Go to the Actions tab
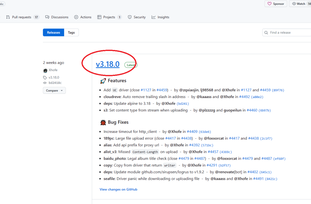This screenshot has width=311, height=204. tap(83, 17)
